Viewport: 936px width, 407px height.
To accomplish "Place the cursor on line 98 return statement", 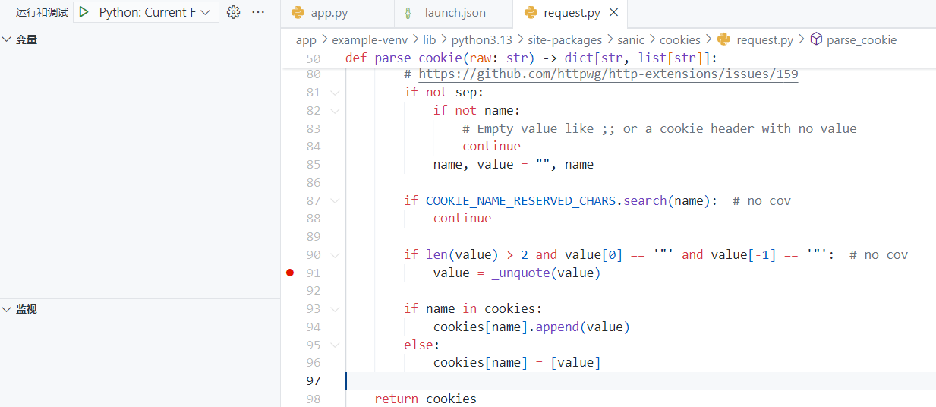I will tap(425, 399).
